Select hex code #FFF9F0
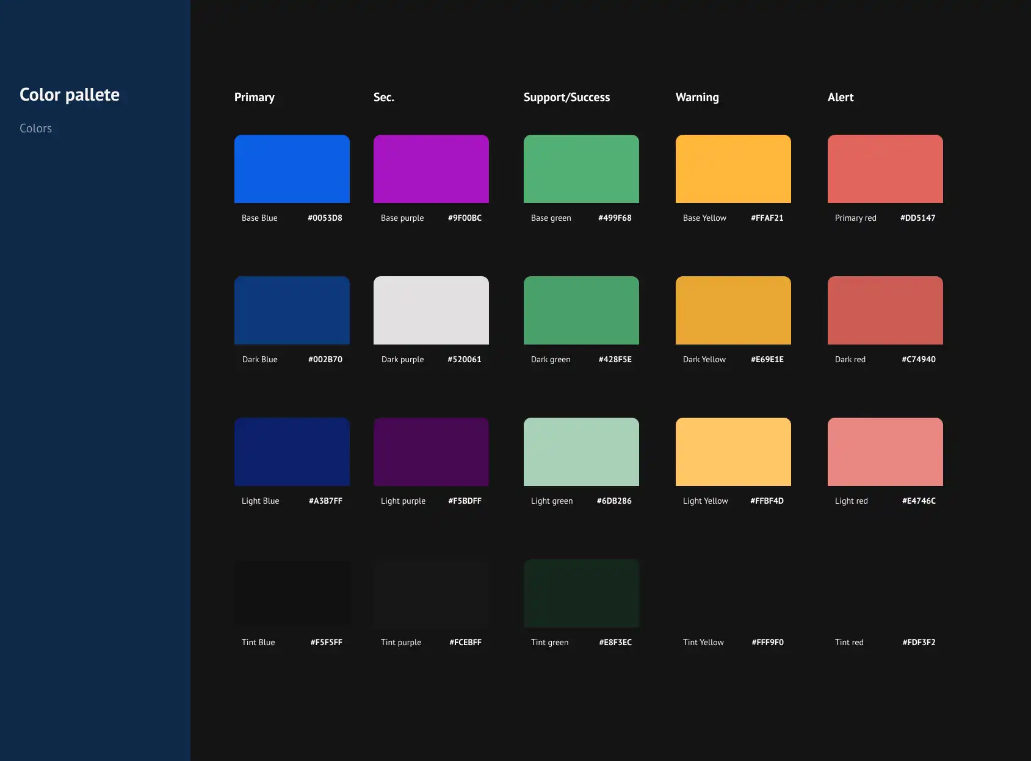This screenshot has width=1031, height=761. (767, 642)
